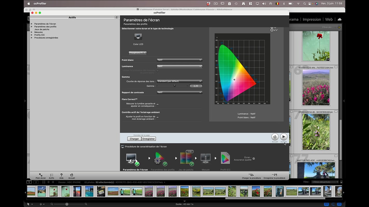Image resolution: width=369 pixels, height=207 pixels.
Task: Click the Charger button
Action: point(134,139)
